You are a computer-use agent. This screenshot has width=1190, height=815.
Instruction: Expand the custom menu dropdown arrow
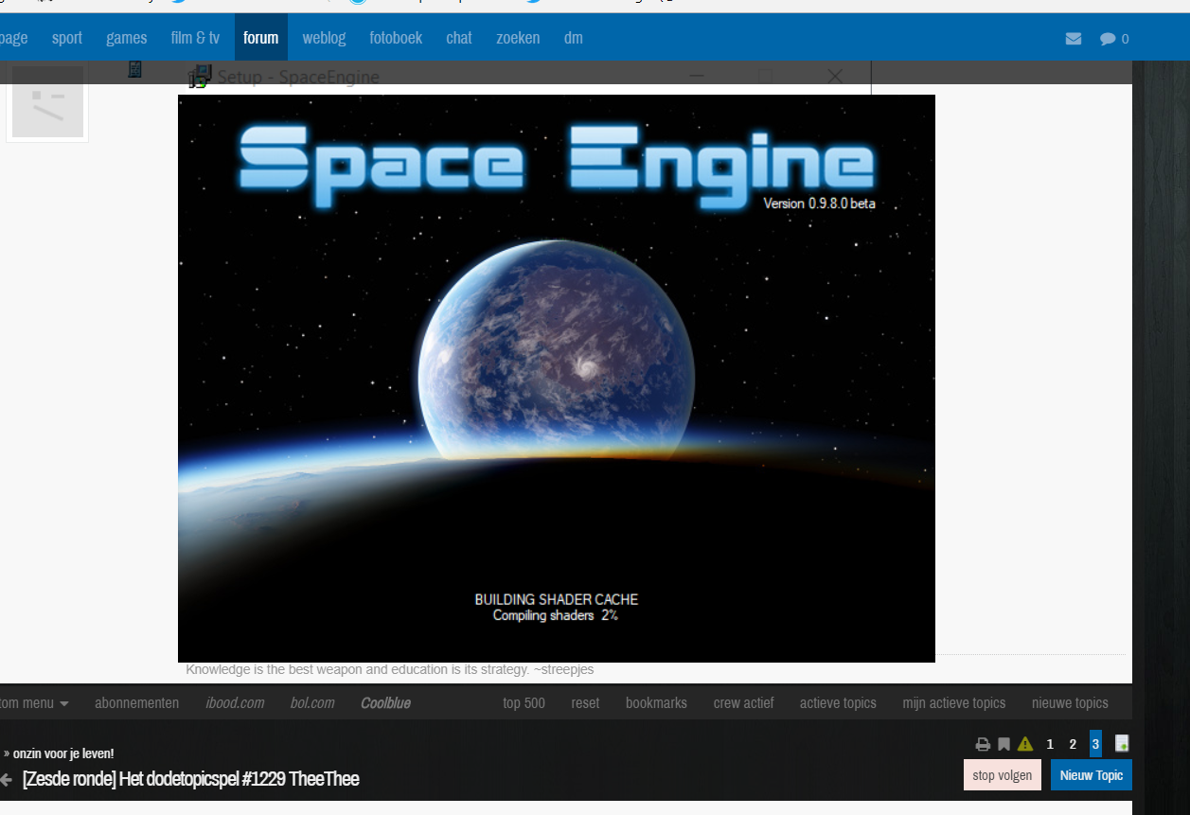coord(64,703)
